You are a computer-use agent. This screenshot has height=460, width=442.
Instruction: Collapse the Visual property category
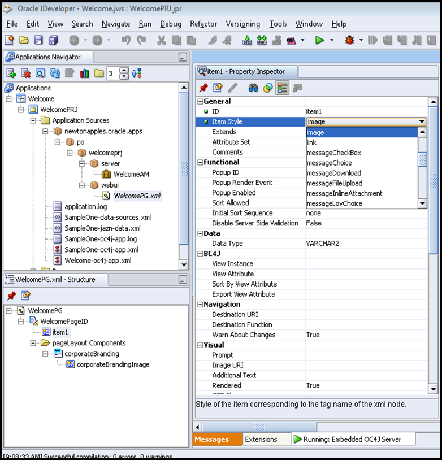pos(200,345)
